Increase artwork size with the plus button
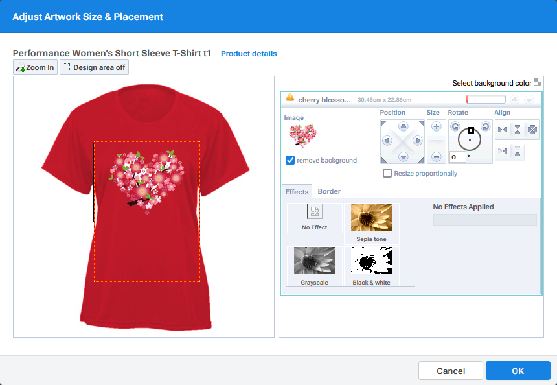This screenshot has width=557, height=385. (437, 126)
